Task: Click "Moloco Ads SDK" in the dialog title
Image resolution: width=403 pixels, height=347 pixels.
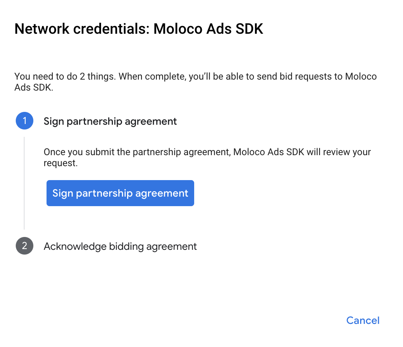Action: point(208,29)
